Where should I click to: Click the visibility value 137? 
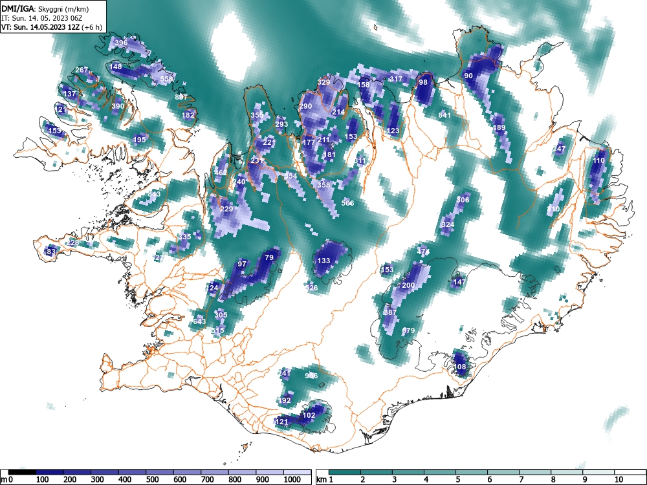pos(69,94)
